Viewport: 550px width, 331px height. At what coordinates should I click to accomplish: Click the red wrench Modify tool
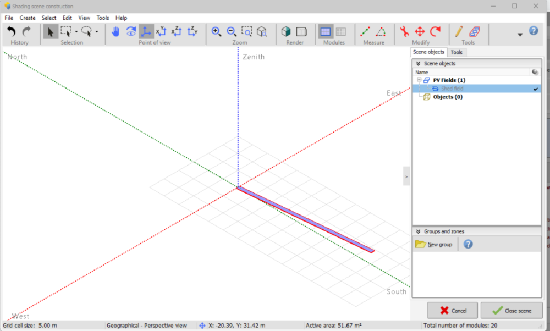[404, 32]
